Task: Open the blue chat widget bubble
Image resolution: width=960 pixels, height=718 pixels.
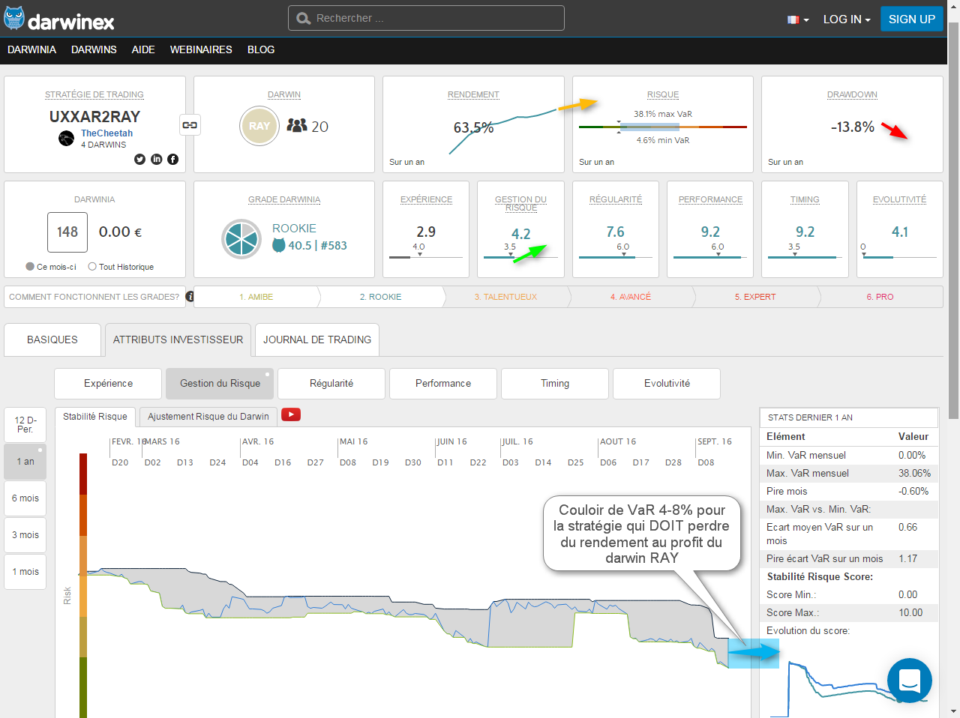Action: [909, 681]
